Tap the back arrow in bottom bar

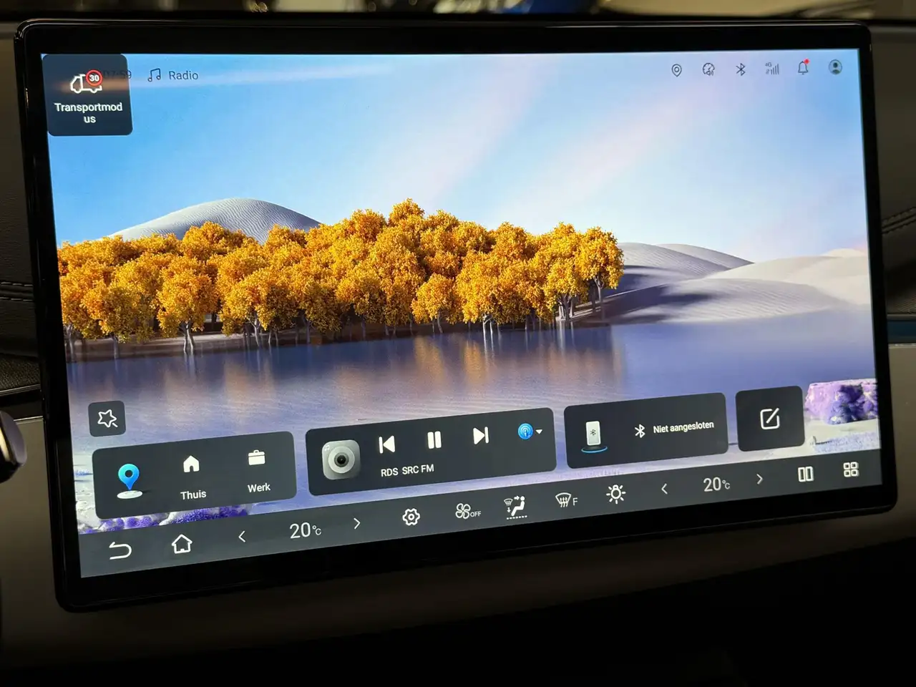tap(120, 550)
